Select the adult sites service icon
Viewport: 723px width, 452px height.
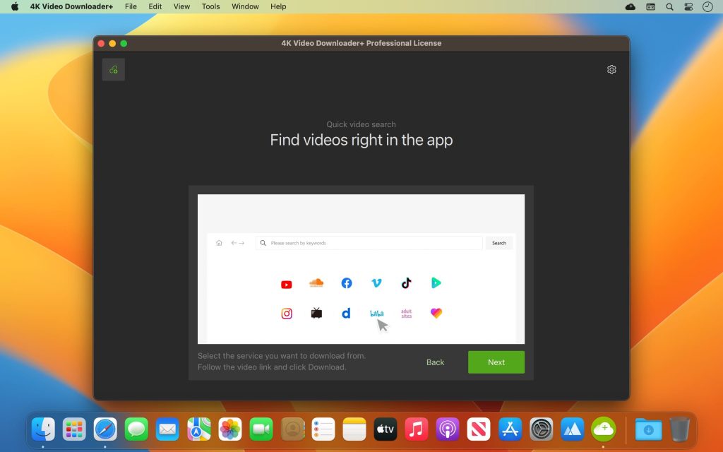tap(406, 313)
